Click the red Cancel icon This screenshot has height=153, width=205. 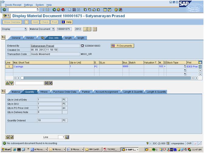tap(63, 10)
